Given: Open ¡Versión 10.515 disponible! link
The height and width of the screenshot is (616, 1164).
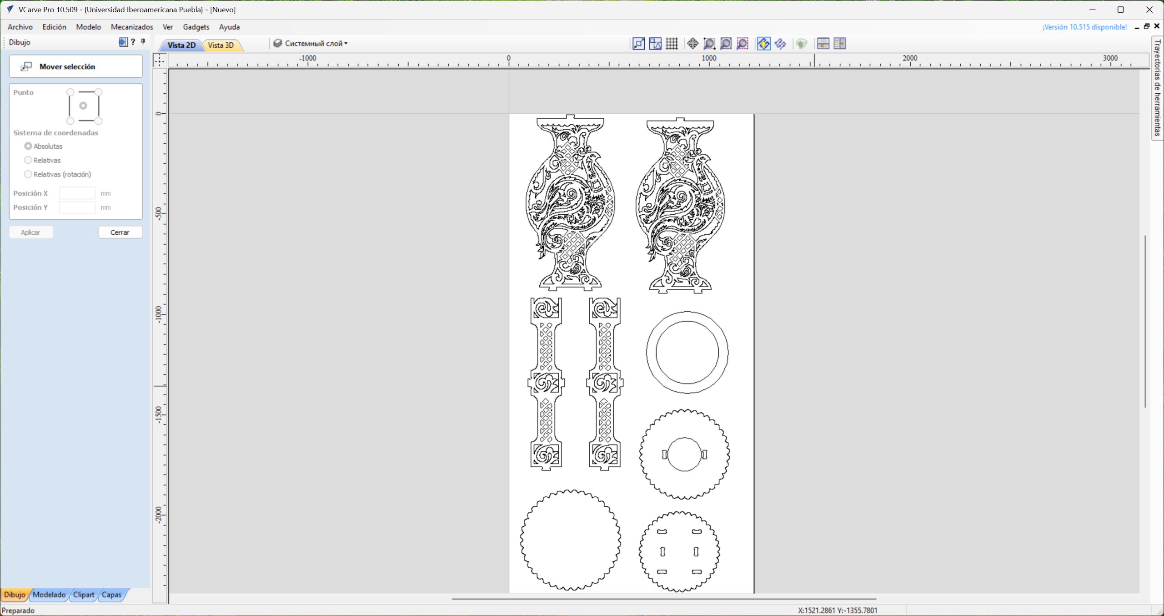Looking at the screenshot, I should [1084, 27].
